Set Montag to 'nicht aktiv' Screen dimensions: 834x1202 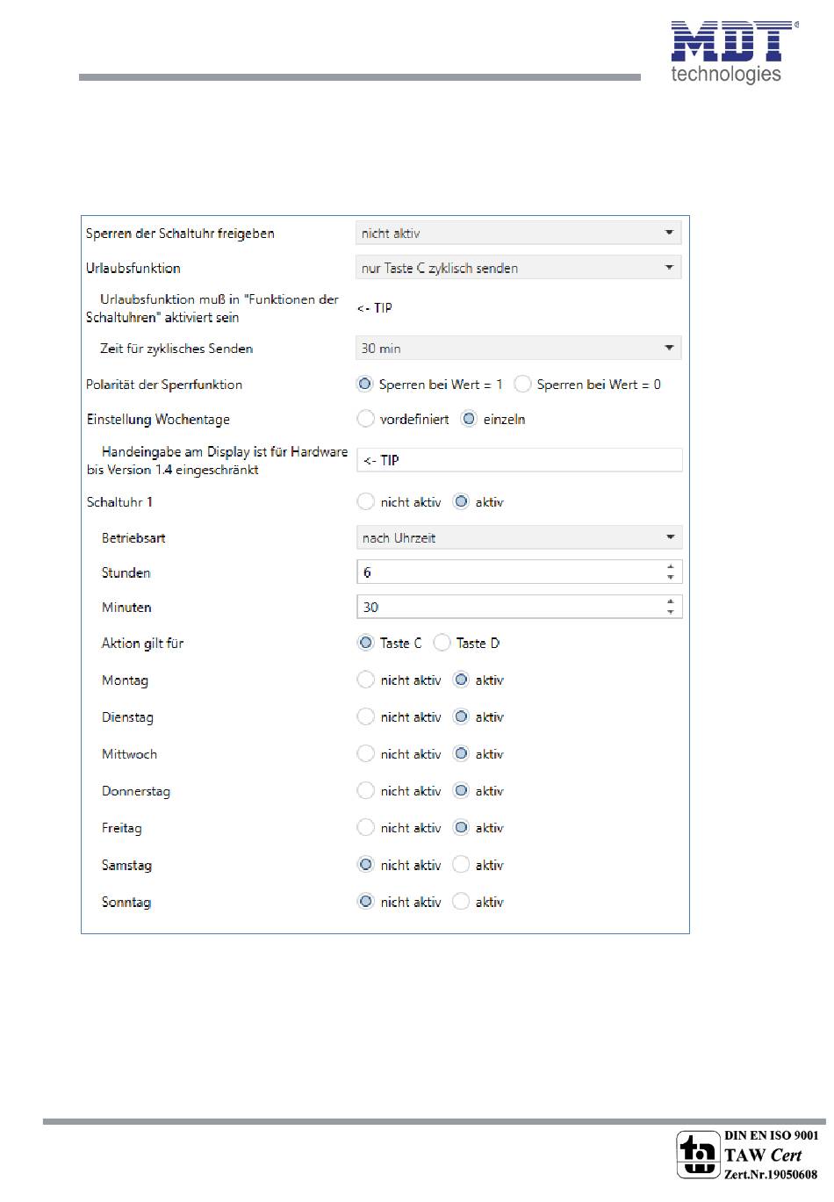366,680
